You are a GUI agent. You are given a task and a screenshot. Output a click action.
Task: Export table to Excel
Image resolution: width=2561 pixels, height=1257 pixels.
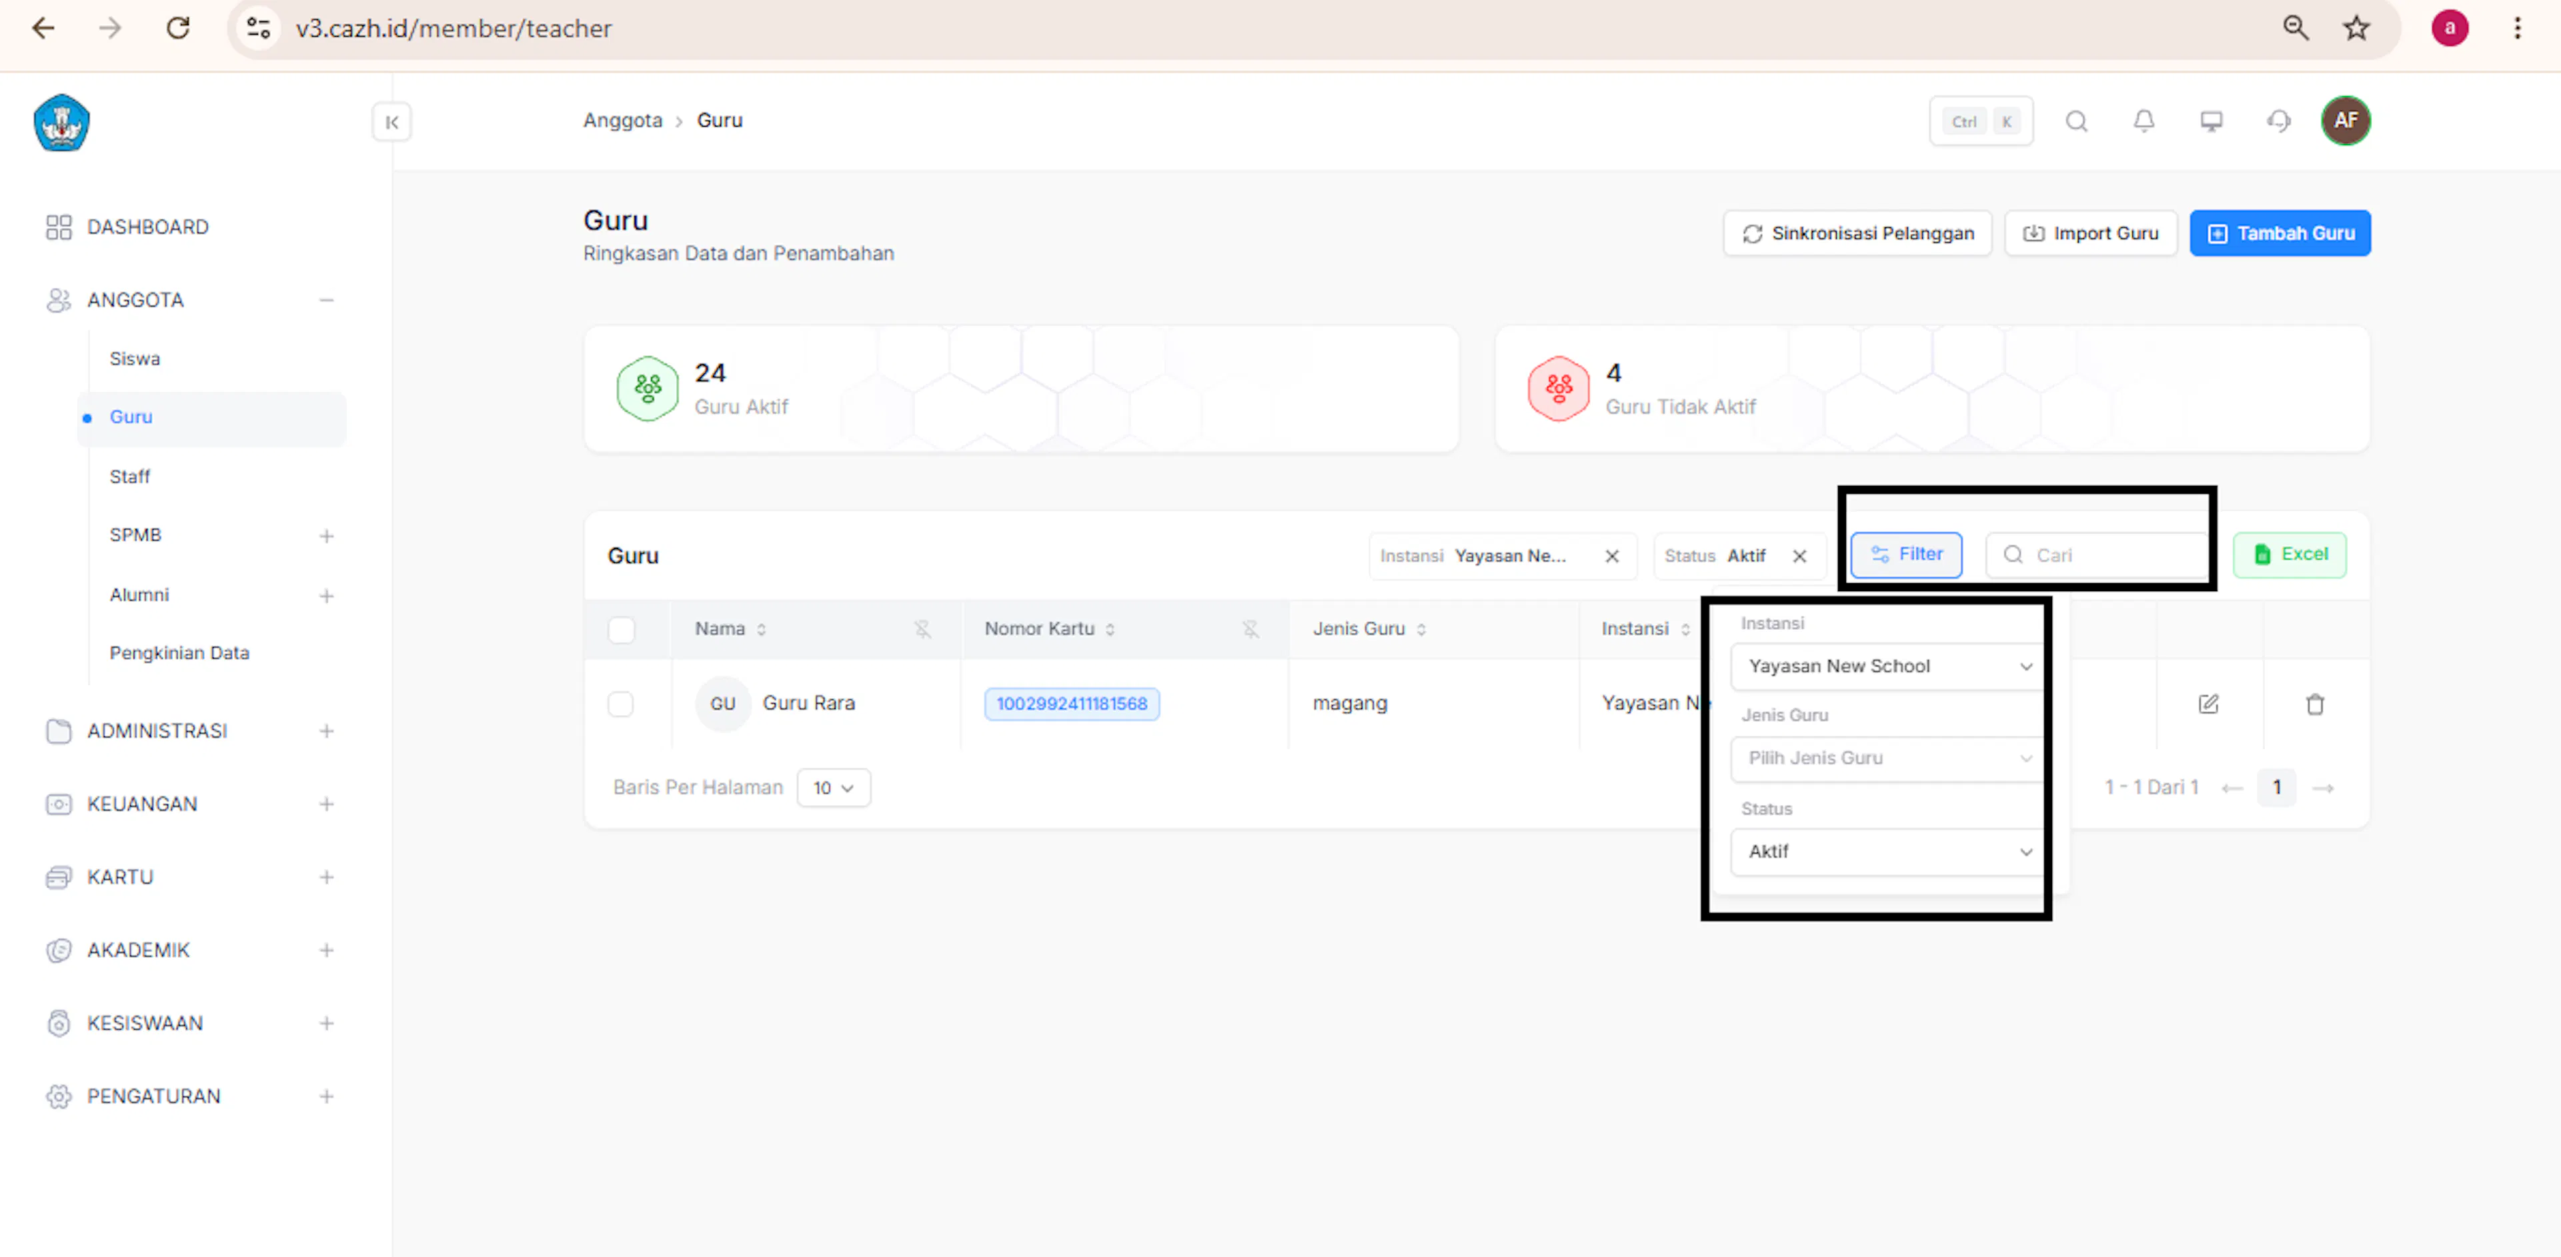coord(2290,555)
